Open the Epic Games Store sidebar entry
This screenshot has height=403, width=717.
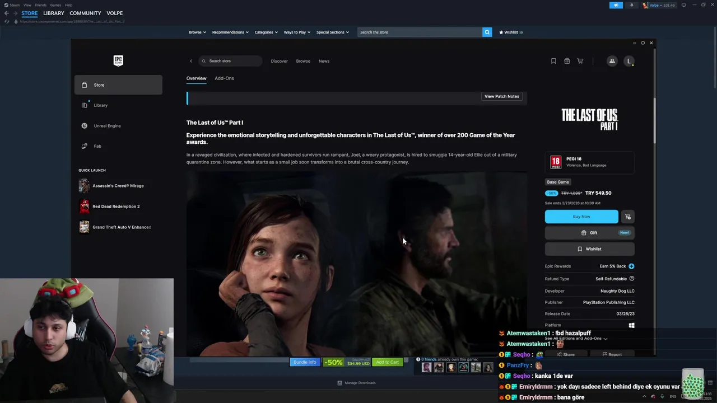click(x=118, y=85)
